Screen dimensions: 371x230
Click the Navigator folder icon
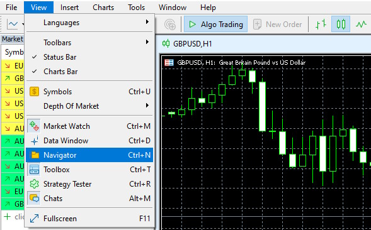35,155
